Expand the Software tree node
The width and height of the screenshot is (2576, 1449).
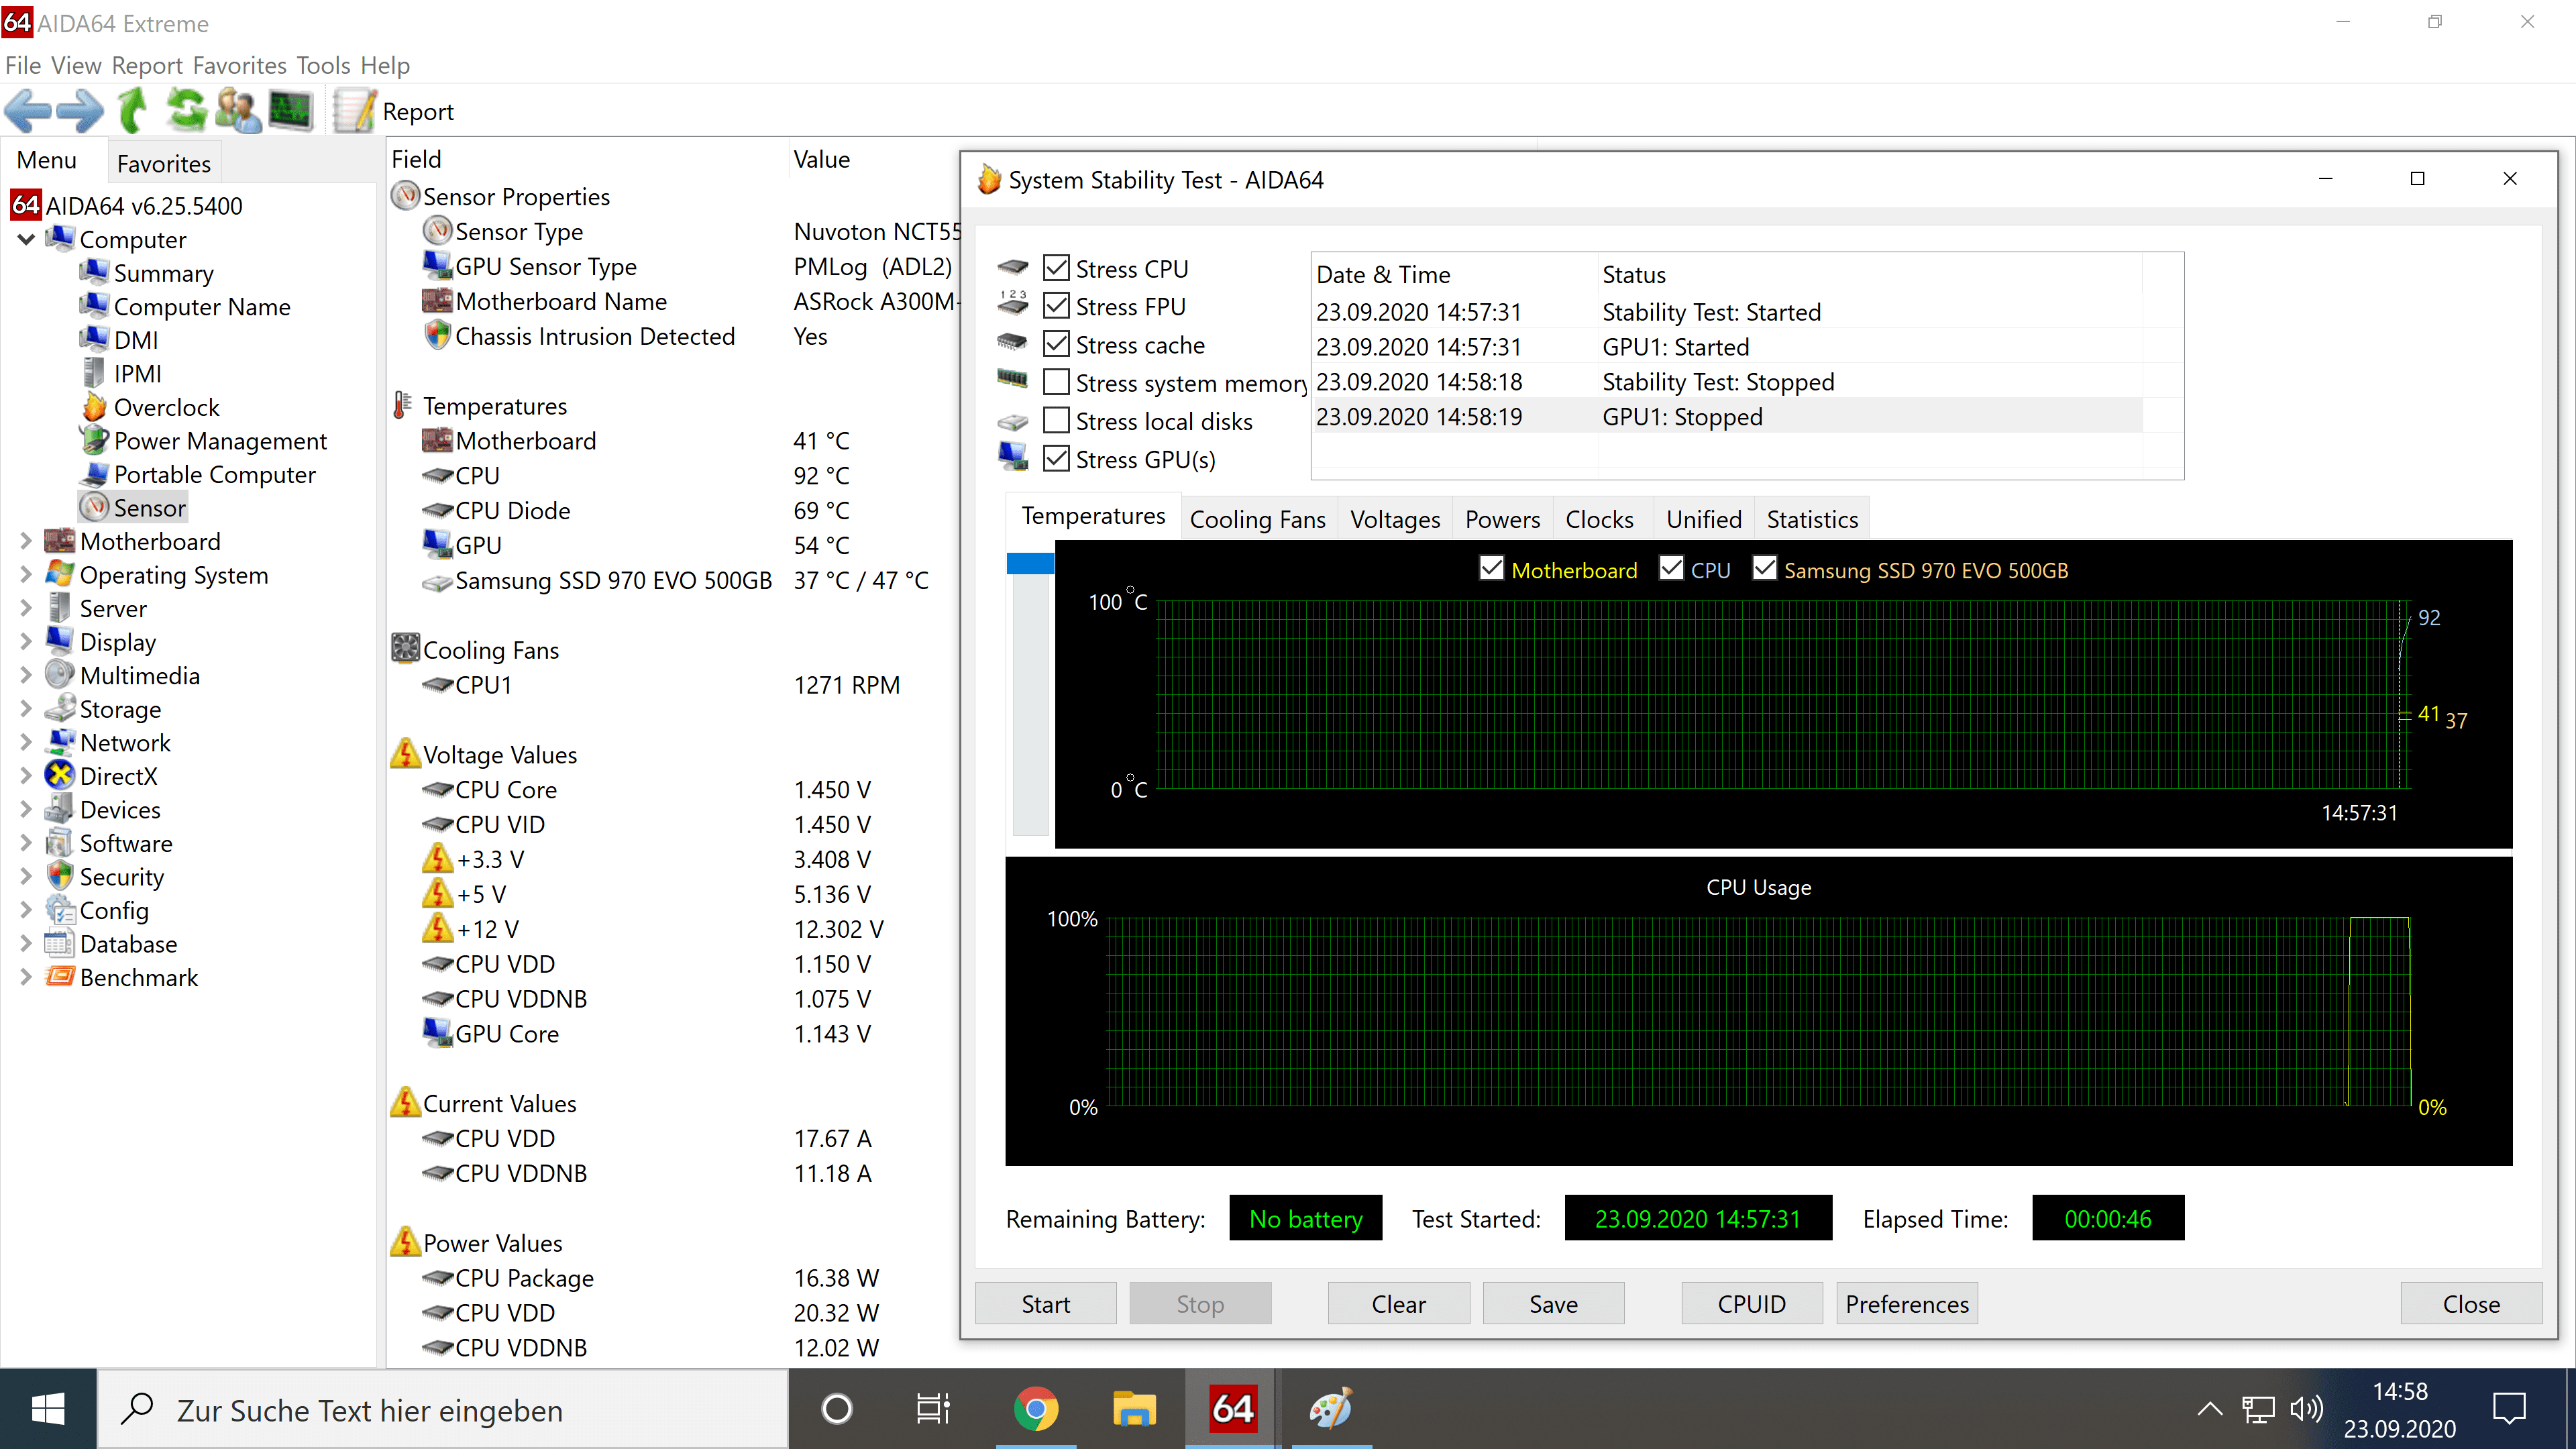point(27,842)
